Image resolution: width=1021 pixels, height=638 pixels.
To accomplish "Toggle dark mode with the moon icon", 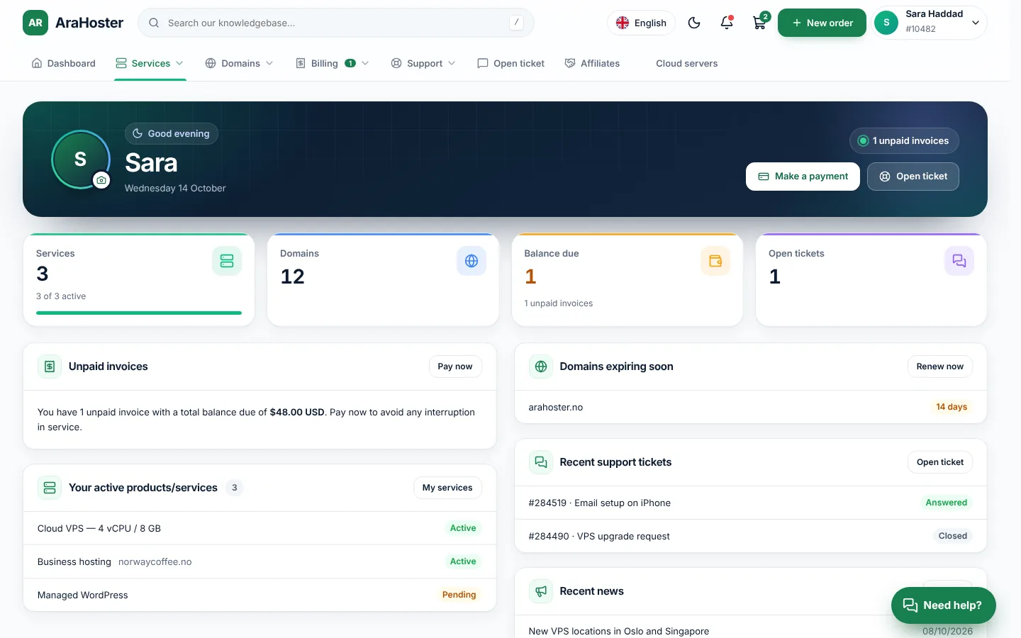I will coord(694,23).
